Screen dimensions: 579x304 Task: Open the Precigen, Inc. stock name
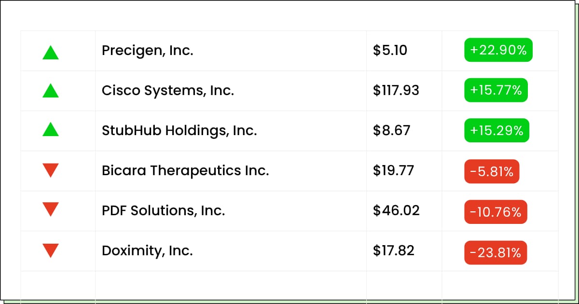[148, 51]
